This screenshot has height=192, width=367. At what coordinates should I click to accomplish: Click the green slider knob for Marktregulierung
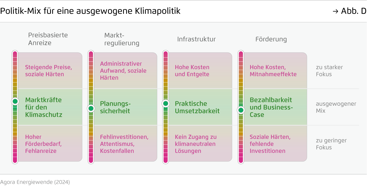(x=91, y=108)
